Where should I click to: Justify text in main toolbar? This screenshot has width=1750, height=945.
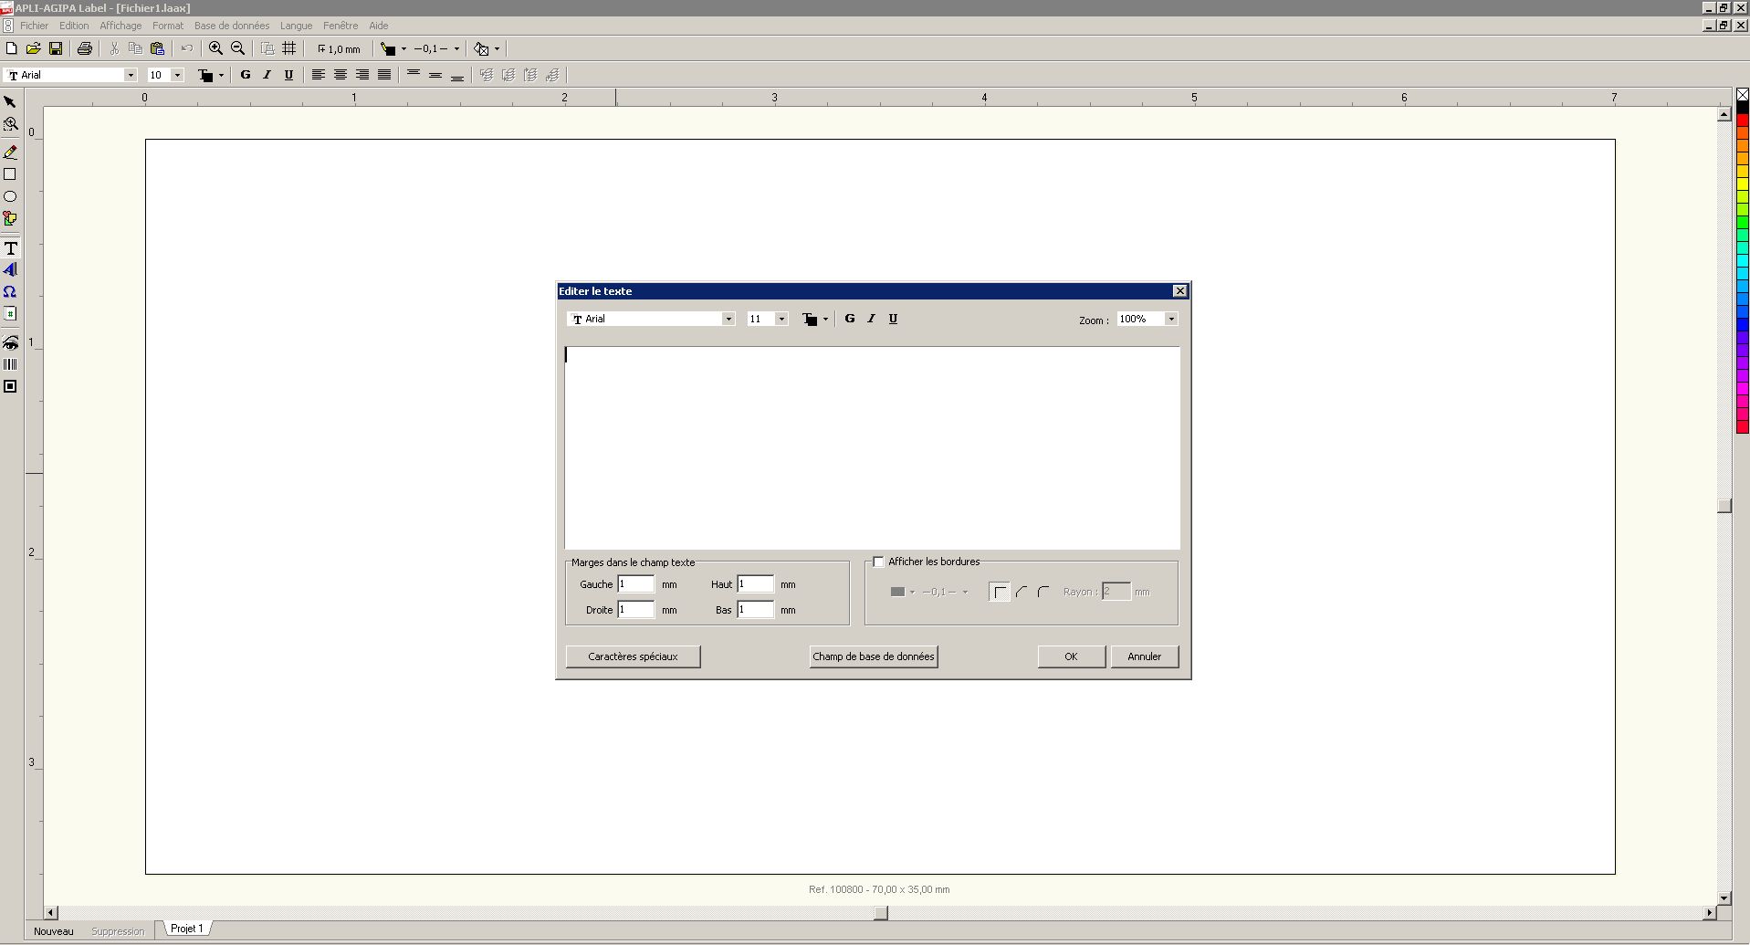[x=384, y=75]
